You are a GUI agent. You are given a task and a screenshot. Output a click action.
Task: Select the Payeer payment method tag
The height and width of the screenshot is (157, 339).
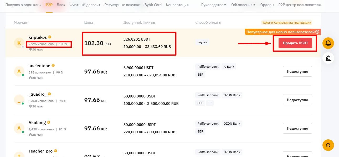click(202, 42)
